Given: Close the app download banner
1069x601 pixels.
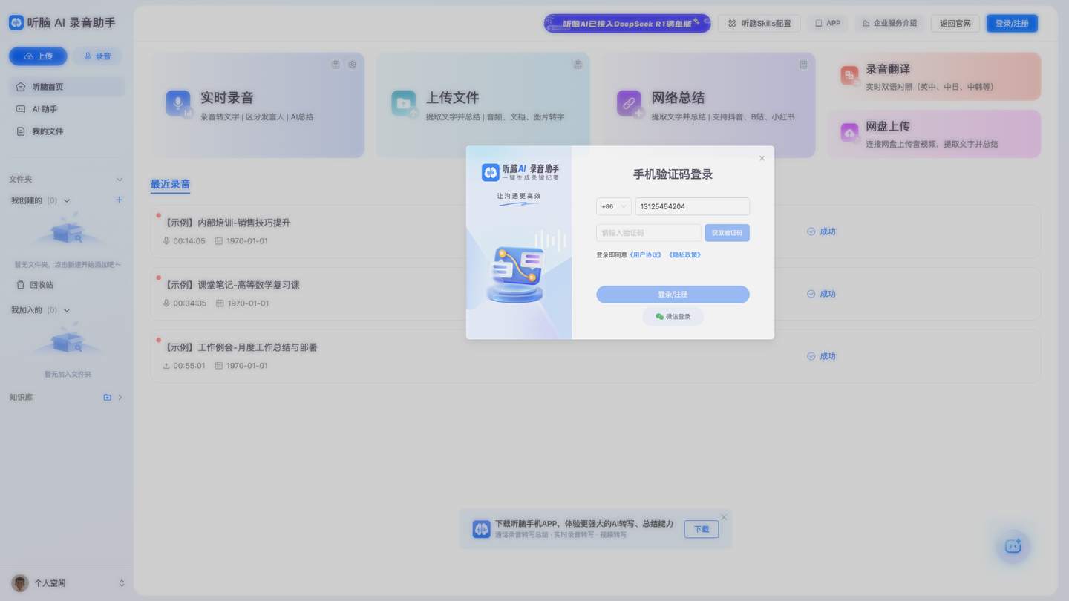Looking at the screenshot, I should (724, 517).
